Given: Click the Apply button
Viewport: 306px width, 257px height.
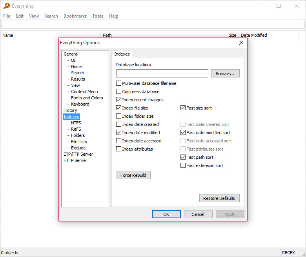Looking at the screenshot, I should [230, 214].
